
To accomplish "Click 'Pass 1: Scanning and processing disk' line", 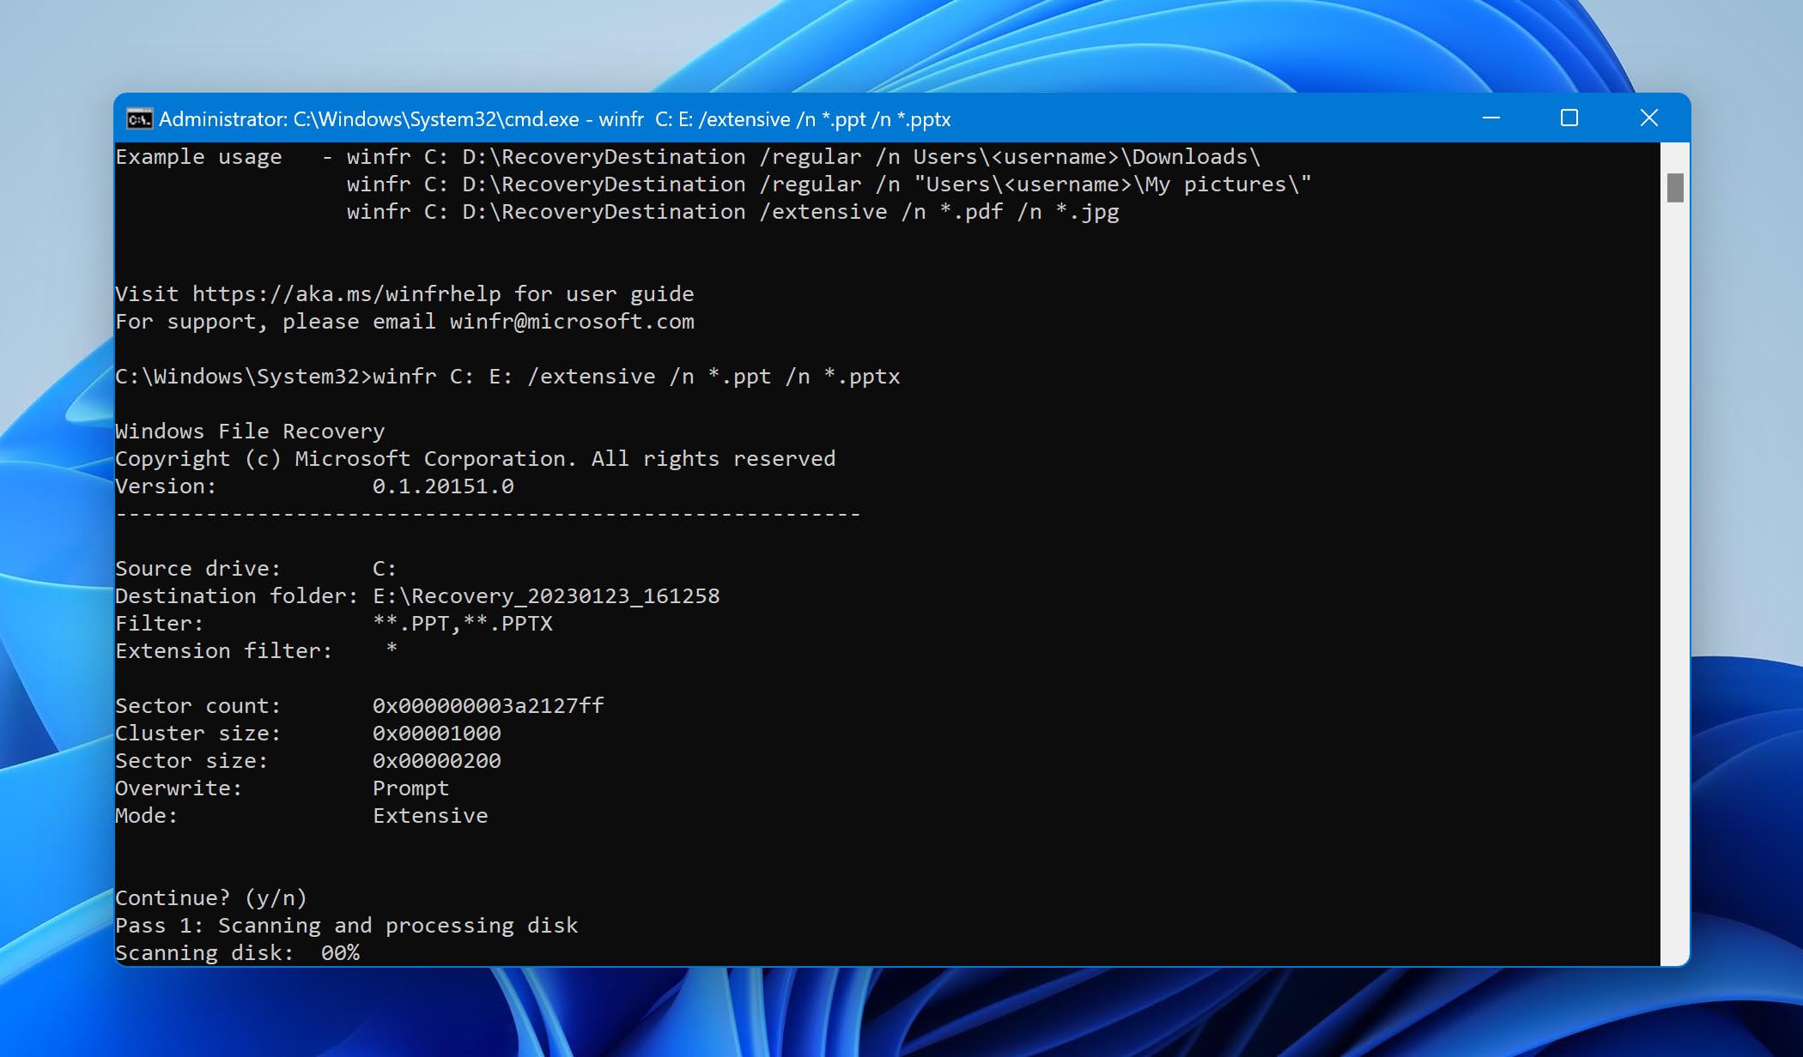I will 347,926.
